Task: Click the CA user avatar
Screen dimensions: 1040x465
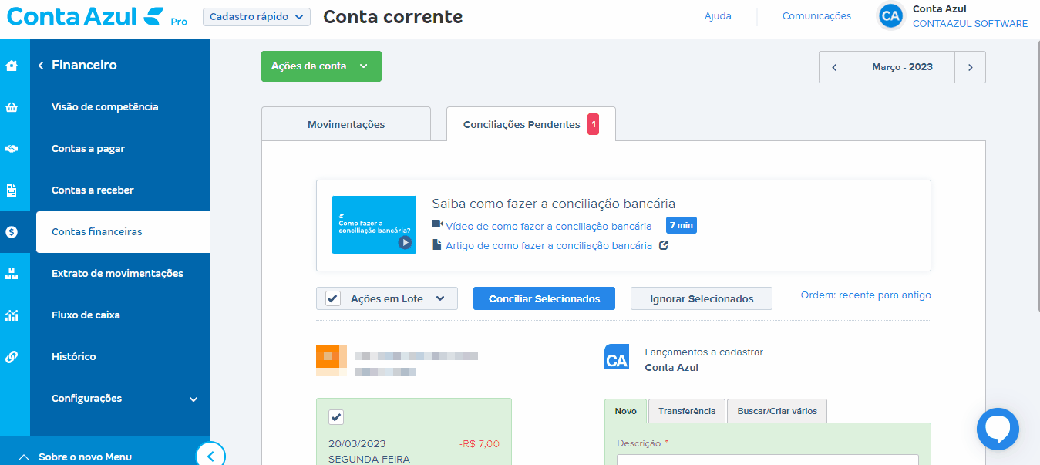Action: coord(890,15)
